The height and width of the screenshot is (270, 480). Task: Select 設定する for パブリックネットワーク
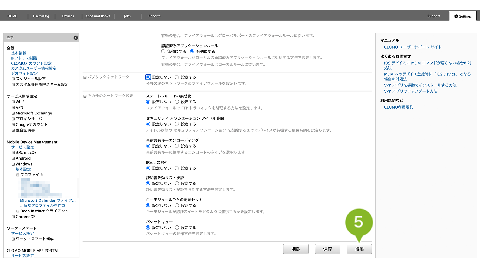click(177, 77)
